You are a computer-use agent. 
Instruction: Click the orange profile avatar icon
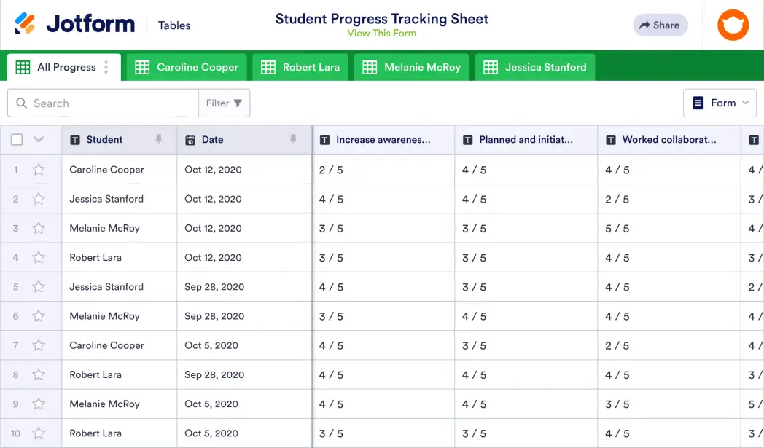(x=733, y=24)
